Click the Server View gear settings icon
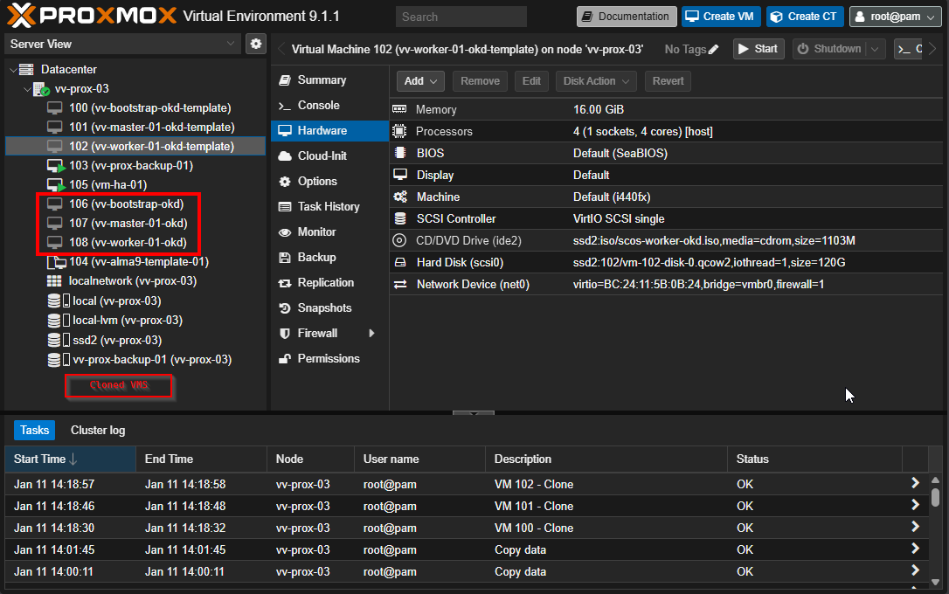The image size is (949, 594). click(x=255, y=44)
